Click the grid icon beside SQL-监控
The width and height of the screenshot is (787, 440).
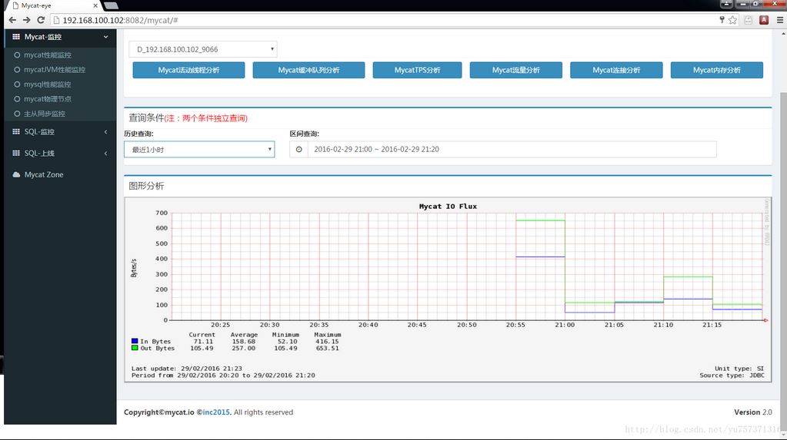(x=16, y=131)
